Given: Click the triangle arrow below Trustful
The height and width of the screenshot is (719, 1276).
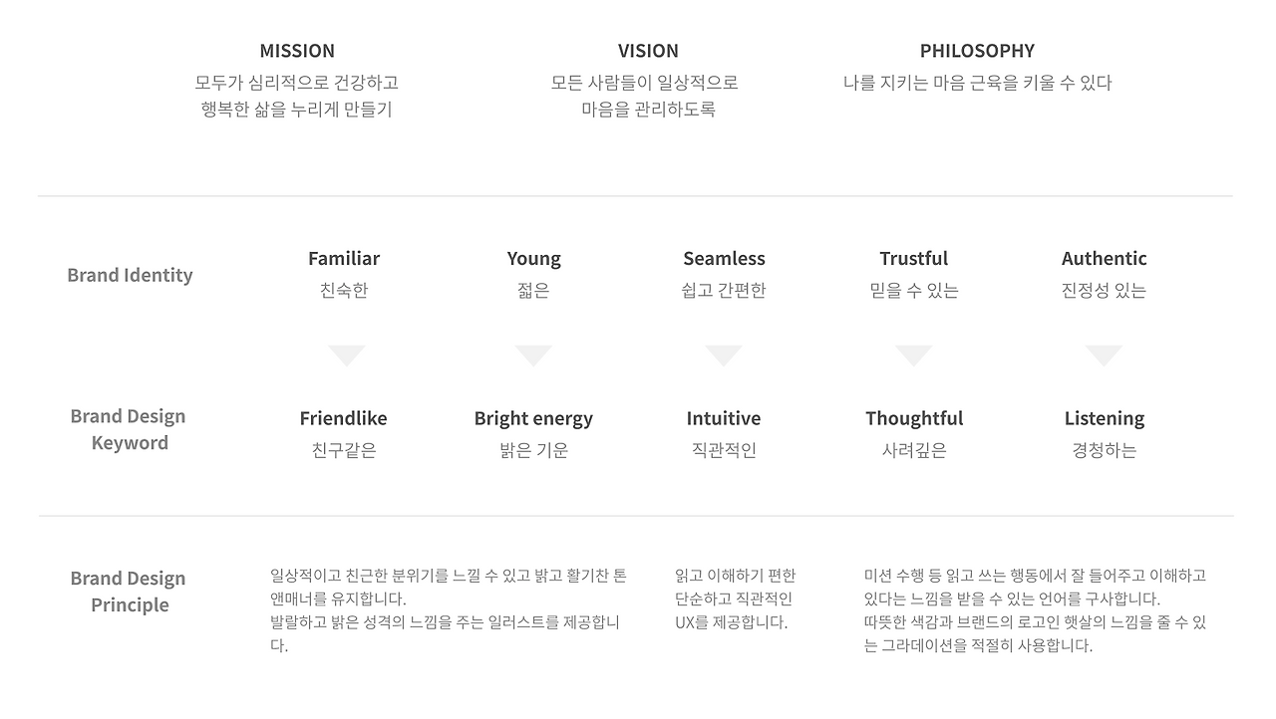Looking at the screenshot, I should pyautogui.click(x=914, y=356).
